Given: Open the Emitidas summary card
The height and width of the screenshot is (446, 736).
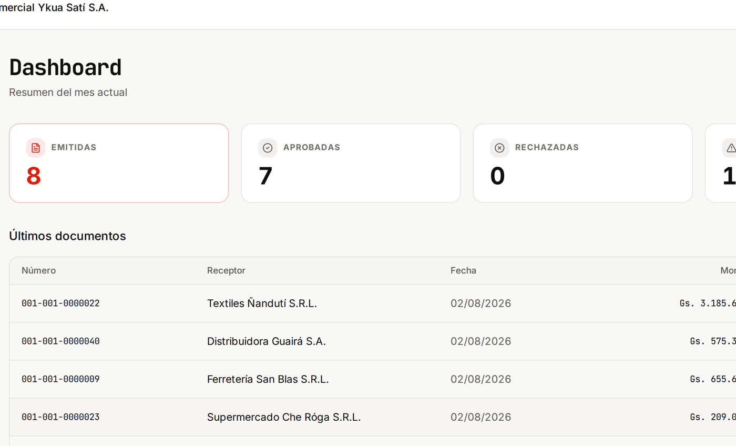Looking at the screenshot, I should click(x=119, y=163).
